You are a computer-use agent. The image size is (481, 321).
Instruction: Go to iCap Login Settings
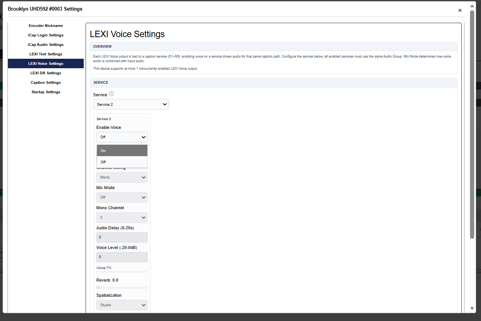click(46, 35)
